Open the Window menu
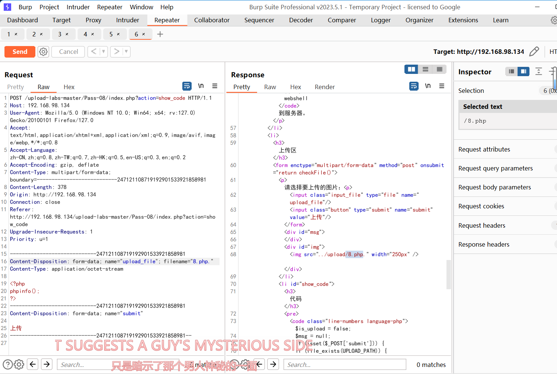The height and width of the screenshot is (374, 557). tap(141, 7)
